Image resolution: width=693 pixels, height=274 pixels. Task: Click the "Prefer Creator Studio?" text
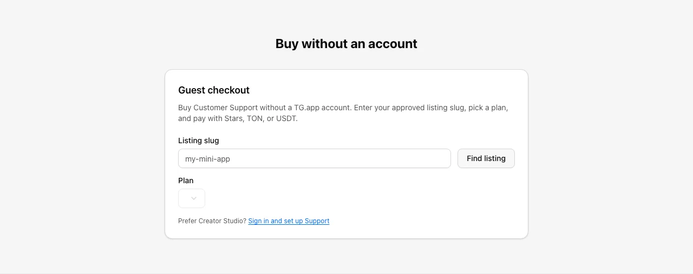[212, 221]
